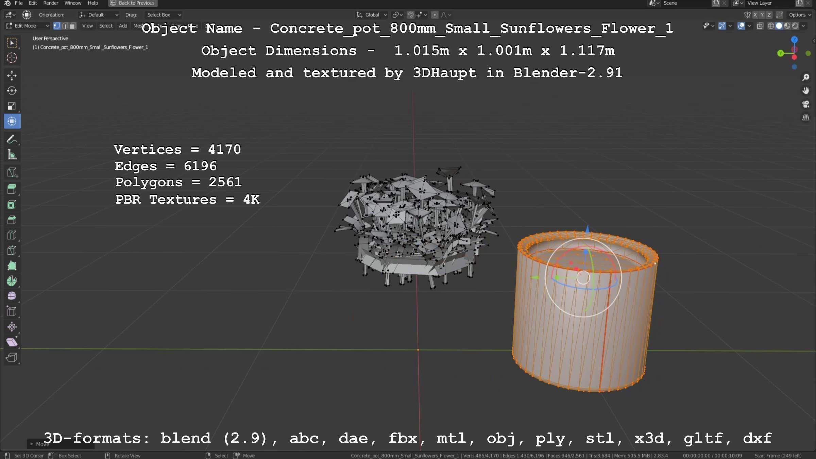816x459 pixels.
Task: Open the Render menu
Action: click(51, 3)
